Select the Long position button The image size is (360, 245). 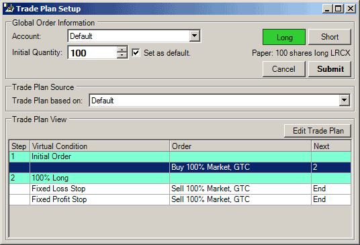point(284,37)
